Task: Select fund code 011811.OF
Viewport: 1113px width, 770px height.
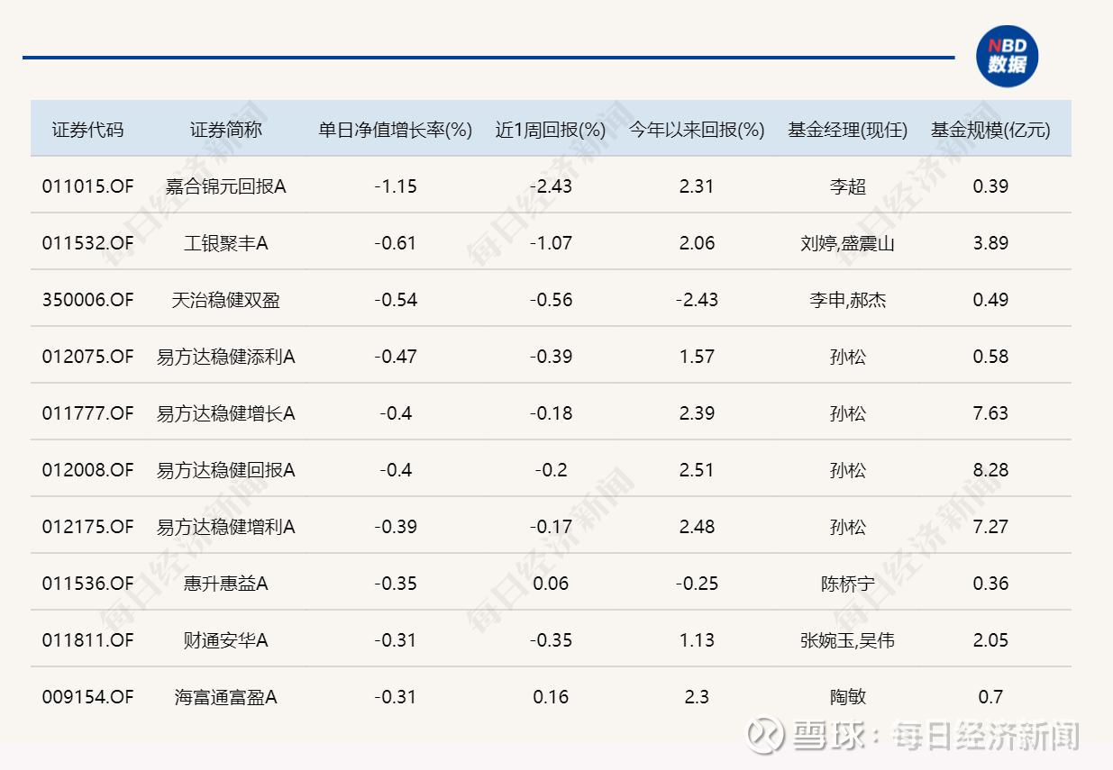Action: 87,640
